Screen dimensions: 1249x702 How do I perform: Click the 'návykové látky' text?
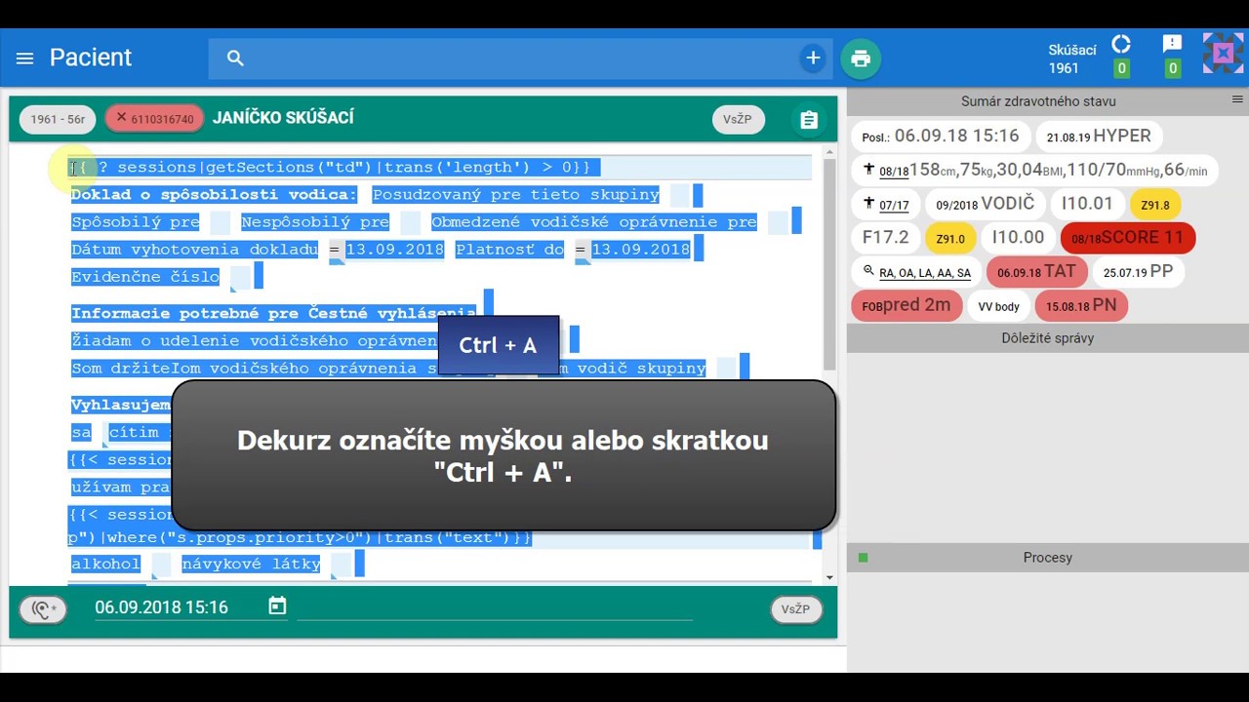click(251, 564)
